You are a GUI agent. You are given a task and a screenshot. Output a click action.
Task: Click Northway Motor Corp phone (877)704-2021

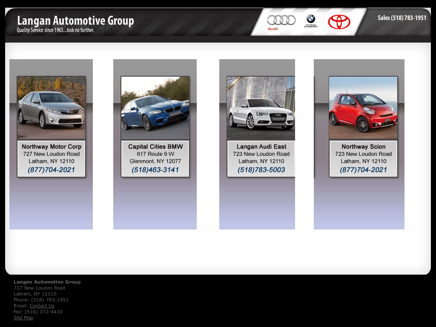pos(51,169)
